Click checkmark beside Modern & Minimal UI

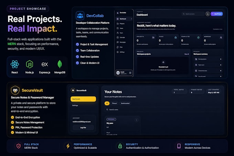[12, 133]
